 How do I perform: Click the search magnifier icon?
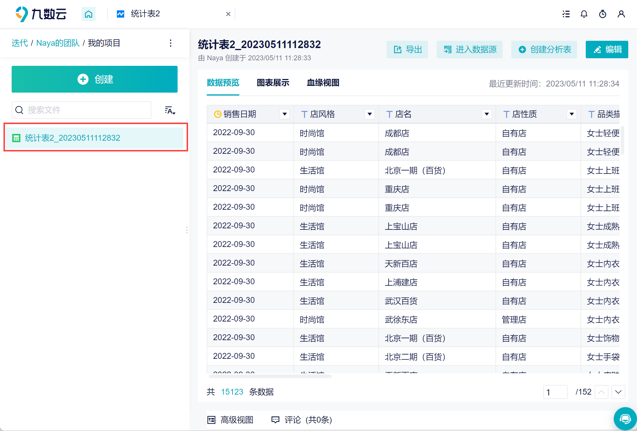click(x=19, y=110)
